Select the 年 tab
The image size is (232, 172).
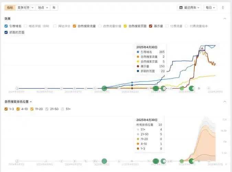(x=54, y=8)
